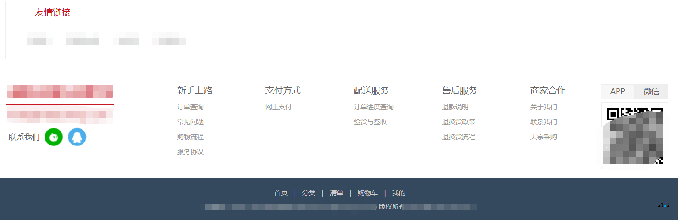The height and width of the screenshot is (220, 678).
Task: Open the 大宗采购 link
Action: coord(544,137)
